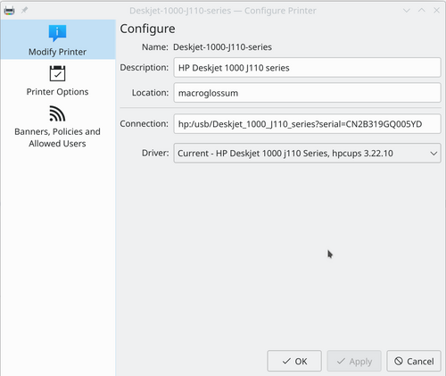
Task: Click the printer name Deskjet-1000-J110-series text
Action: coord(222,47)
